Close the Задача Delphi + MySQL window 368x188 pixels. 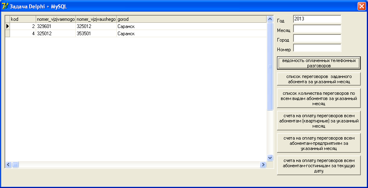click(x=361, y=6)
